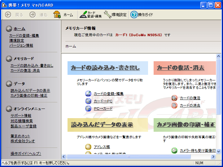
Task: Open 製品ユーザ登録 link in sidebar
Action: (x=23, y=126)
